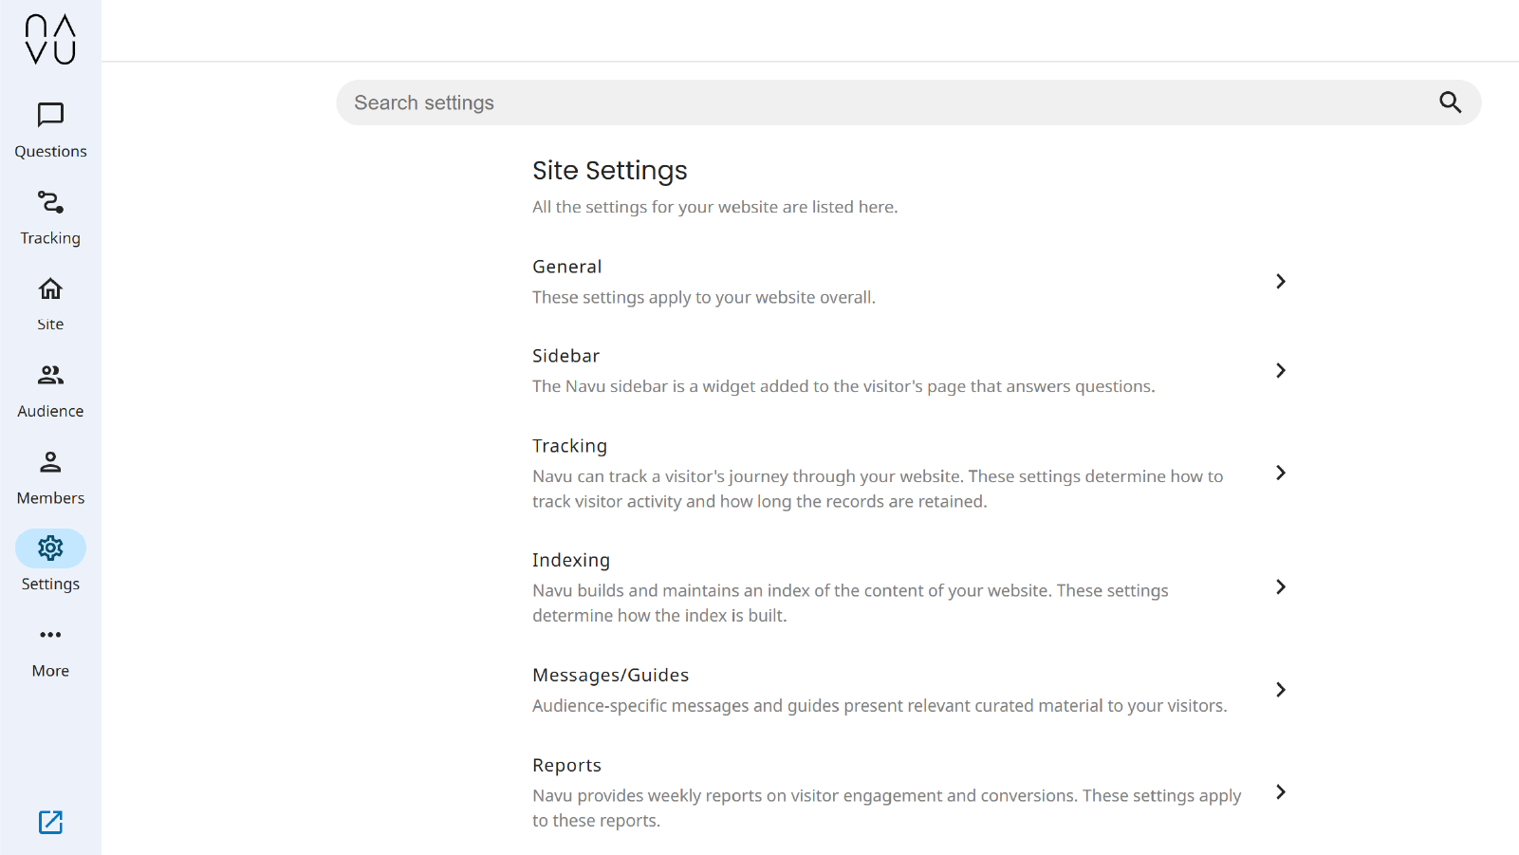Viewport: 1519px width, 855px height.
Task: Click the open-in-new-window icon
Action: [50, 822]
